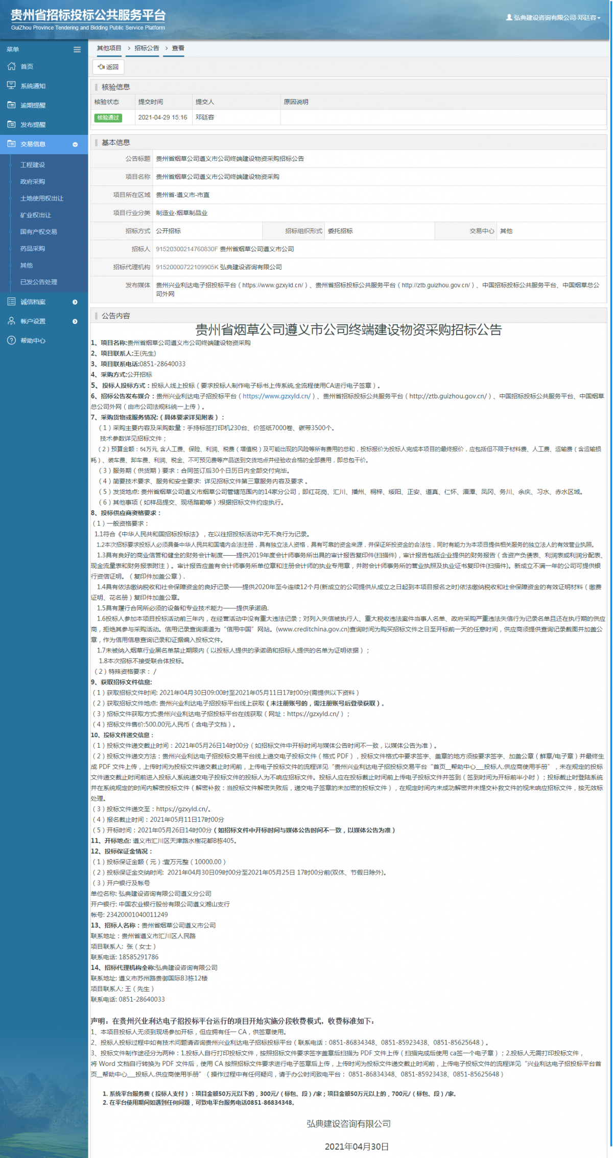Click the document icon beside 诚信档案
The height and width of the screenshot is (1158, 613).
pos(11,302)
